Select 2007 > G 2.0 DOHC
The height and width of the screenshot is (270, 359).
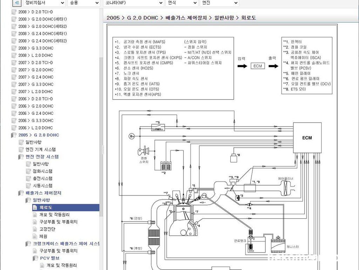tap(36, 70)
